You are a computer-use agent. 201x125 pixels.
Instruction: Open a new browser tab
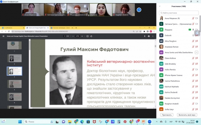76,28
